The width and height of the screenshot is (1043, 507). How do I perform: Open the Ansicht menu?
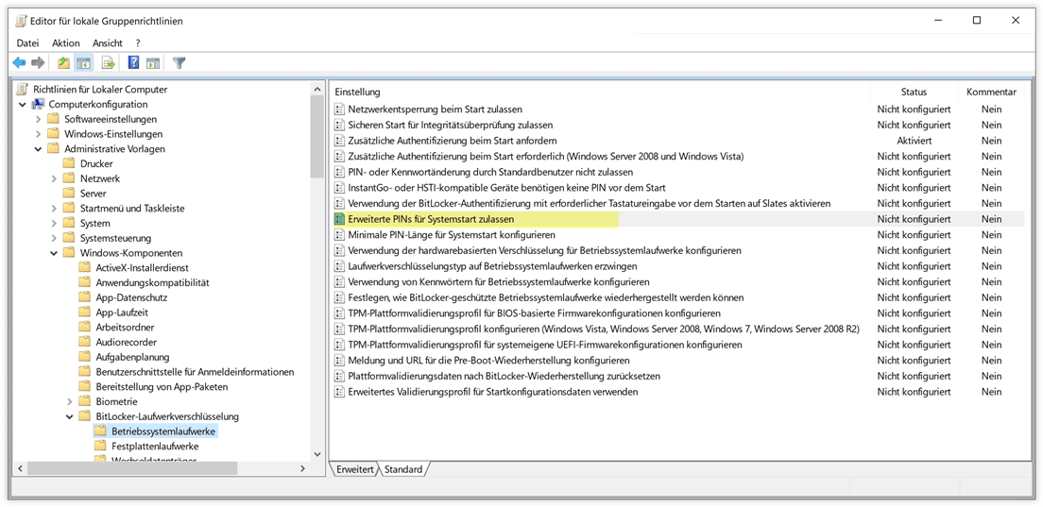coord(107,42)
